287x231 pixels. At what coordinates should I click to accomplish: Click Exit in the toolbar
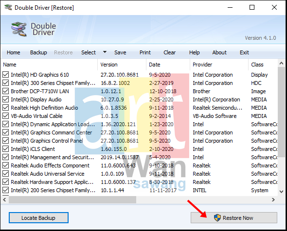click(244, 52)
